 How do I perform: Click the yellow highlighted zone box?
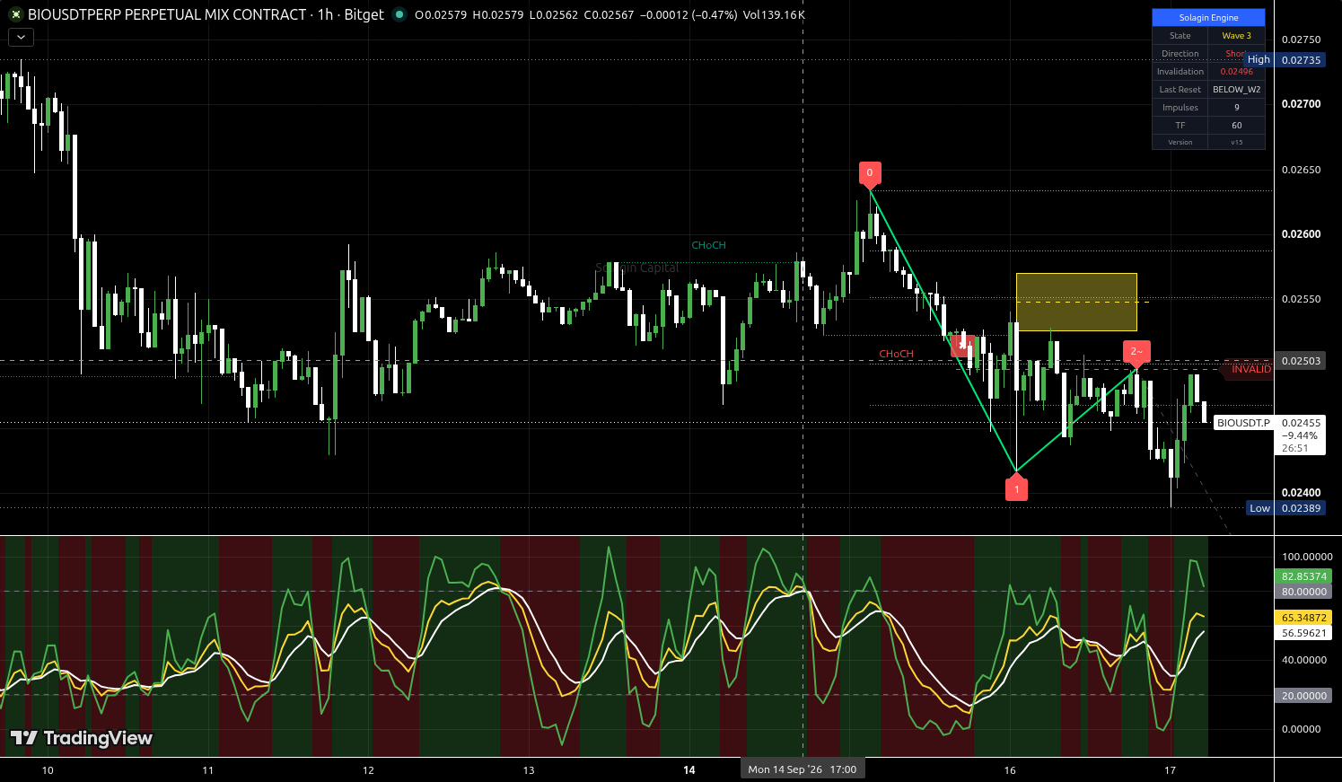1076,302
